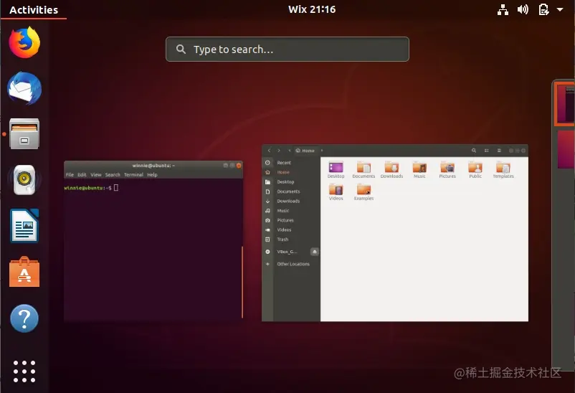
Task: Select Music in Files sidebar
Action: click(291, 210)
